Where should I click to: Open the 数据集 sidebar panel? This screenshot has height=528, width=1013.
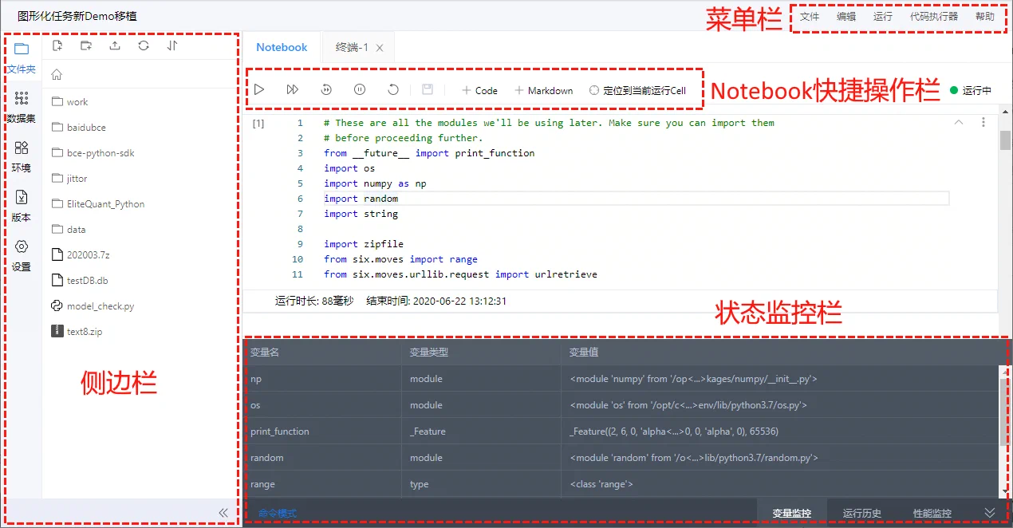[x=22, y=107]
